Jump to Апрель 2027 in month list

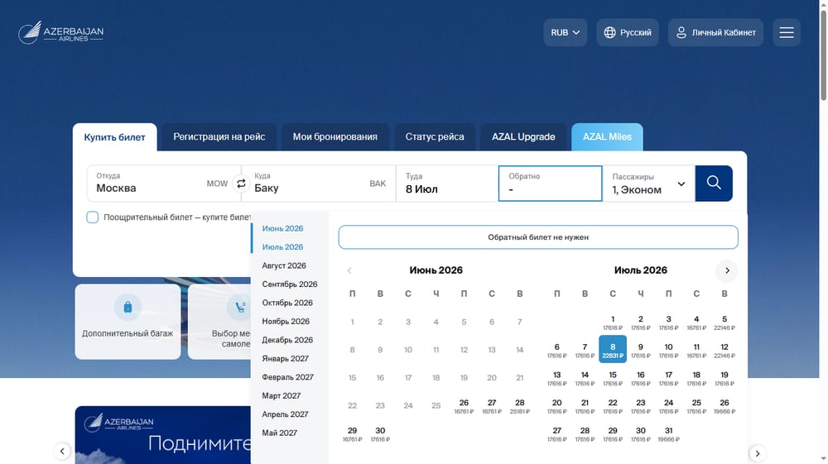(x=285, y=414)
